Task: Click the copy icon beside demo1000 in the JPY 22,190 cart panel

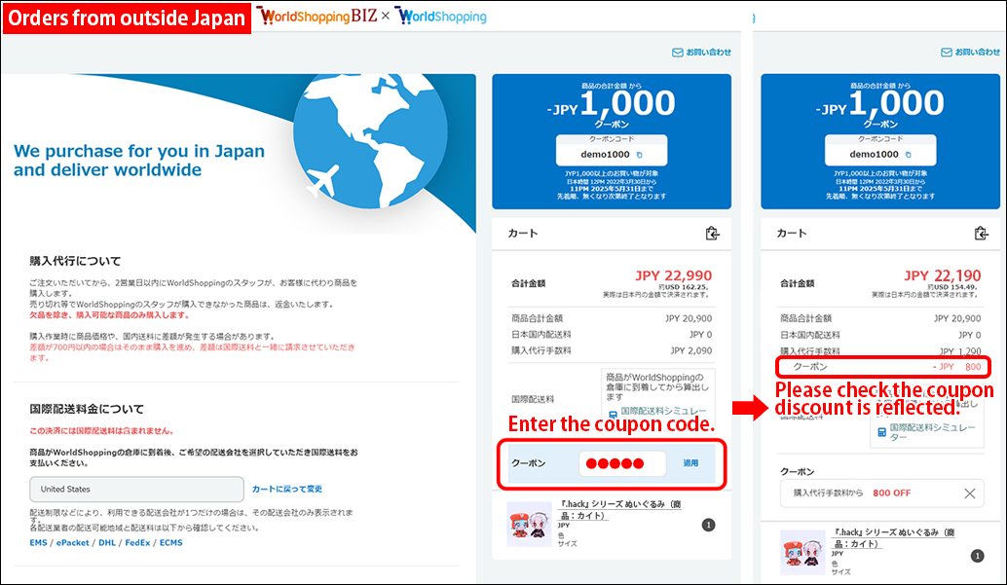Action: point(908,155)
